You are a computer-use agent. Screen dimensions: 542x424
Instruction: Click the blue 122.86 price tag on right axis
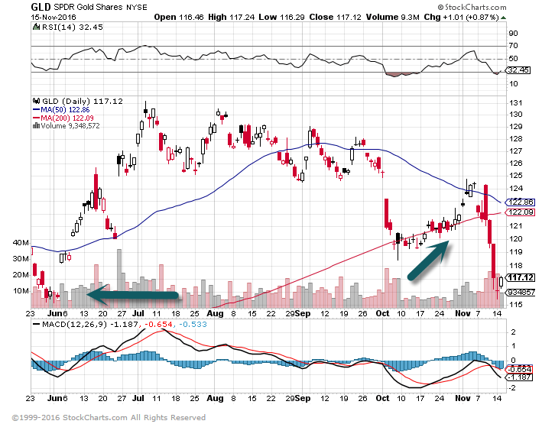point(521,202)
